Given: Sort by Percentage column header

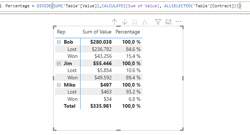Looking at the screenshot, I should coord(128,32).
